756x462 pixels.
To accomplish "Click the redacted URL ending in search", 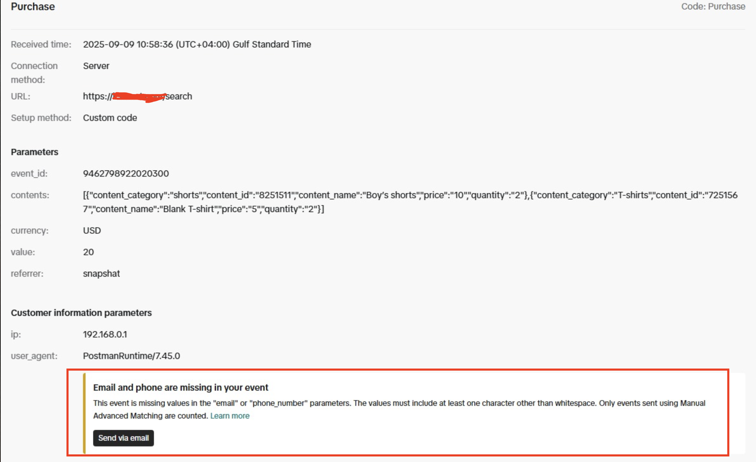I will pos(137,96).
